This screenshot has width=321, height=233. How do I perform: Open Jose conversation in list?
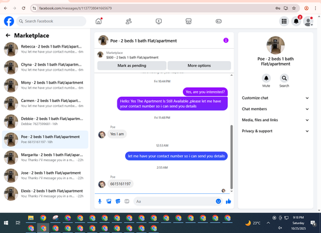coord(45,175)
